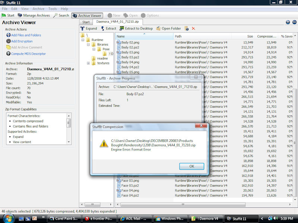Click the warning icon in error dialog
Viewport: 298px width, 223px height.
(104, 143)
